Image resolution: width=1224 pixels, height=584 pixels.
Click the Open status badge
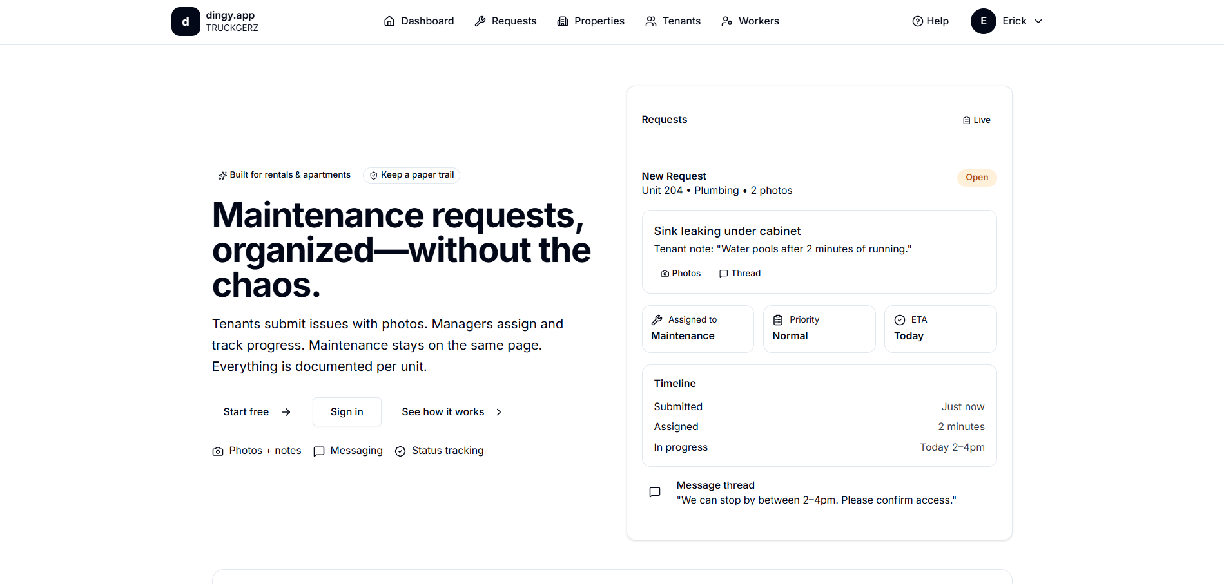976,178
